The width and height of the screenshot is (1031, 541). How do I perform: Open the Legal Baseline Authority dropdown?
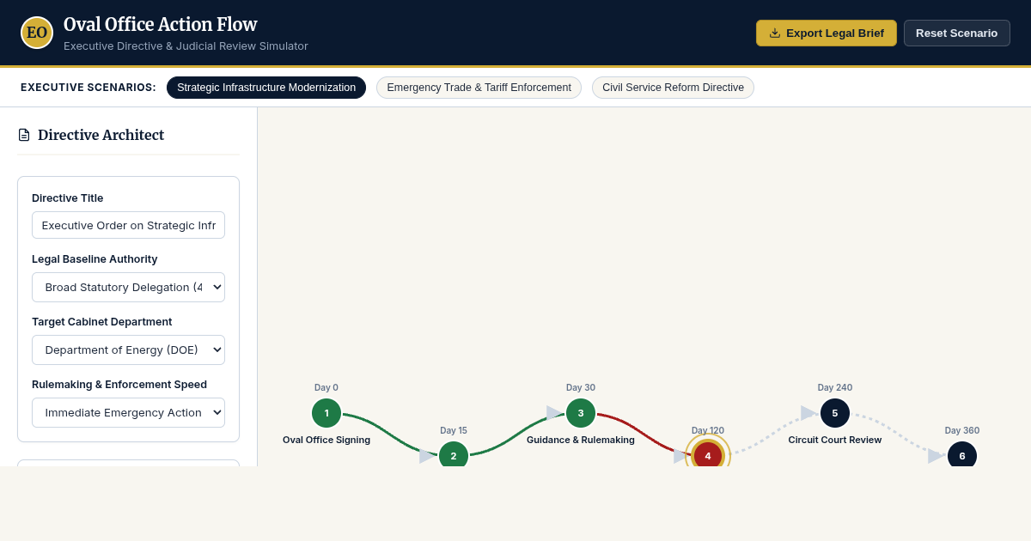(128, 287)
